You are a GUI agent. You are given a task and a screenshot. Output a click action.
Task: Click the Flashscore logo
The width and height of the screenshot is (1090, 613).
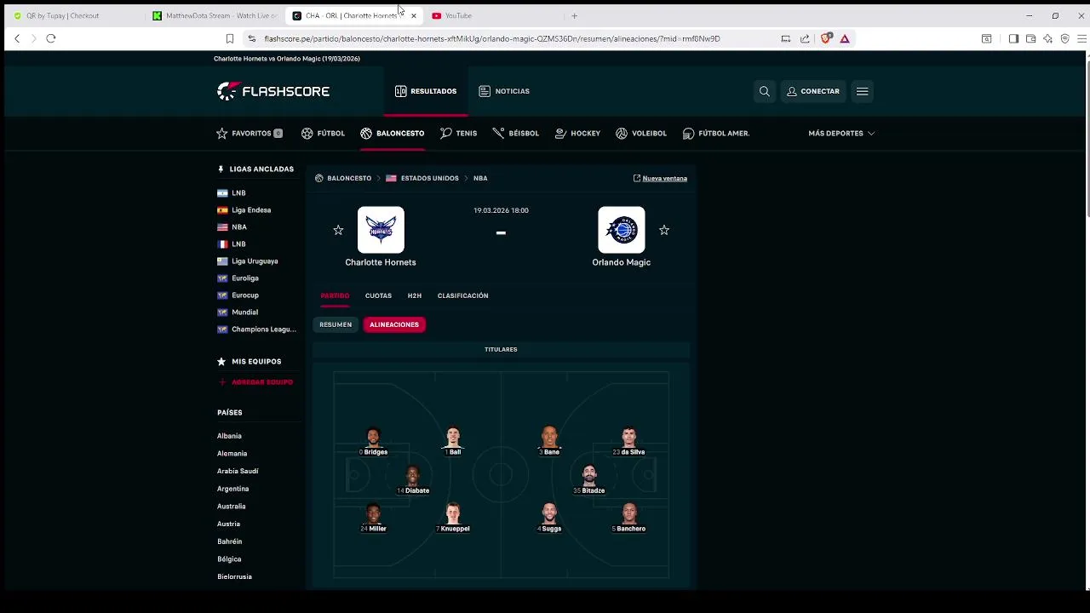273,91
